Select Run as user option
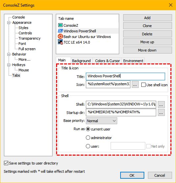Screen dimensions: 176x183 click(x=88, y=146)
